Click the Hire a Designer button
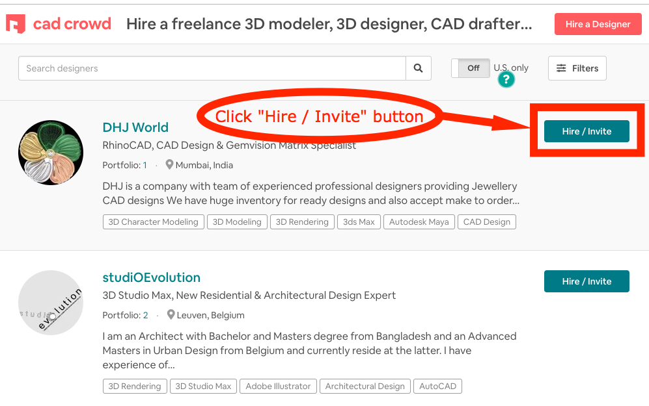The image size is (649, 406). tap(598, 24)
